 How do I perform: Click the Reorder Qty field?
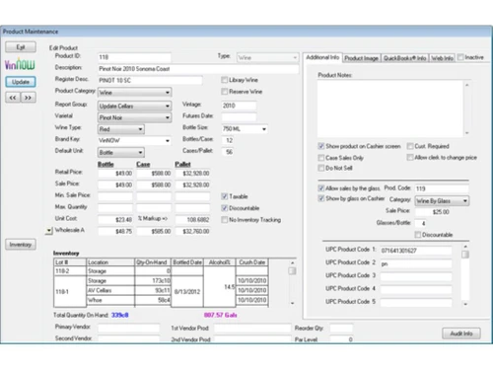(x=341, y=328)
